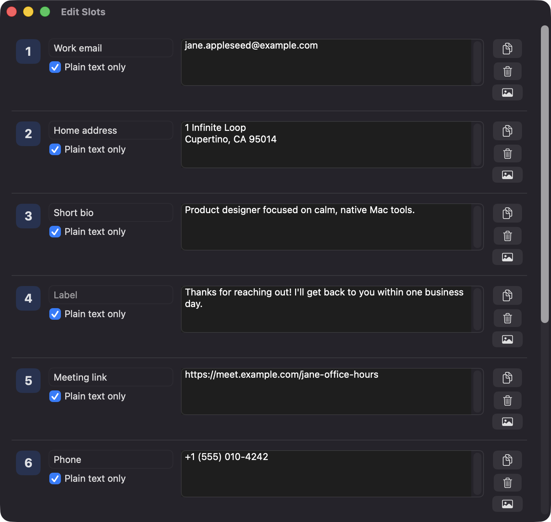Screen dimensions: 551x522
Task: Copy the Home address slot contents
Action: click(x=507, y=131)
